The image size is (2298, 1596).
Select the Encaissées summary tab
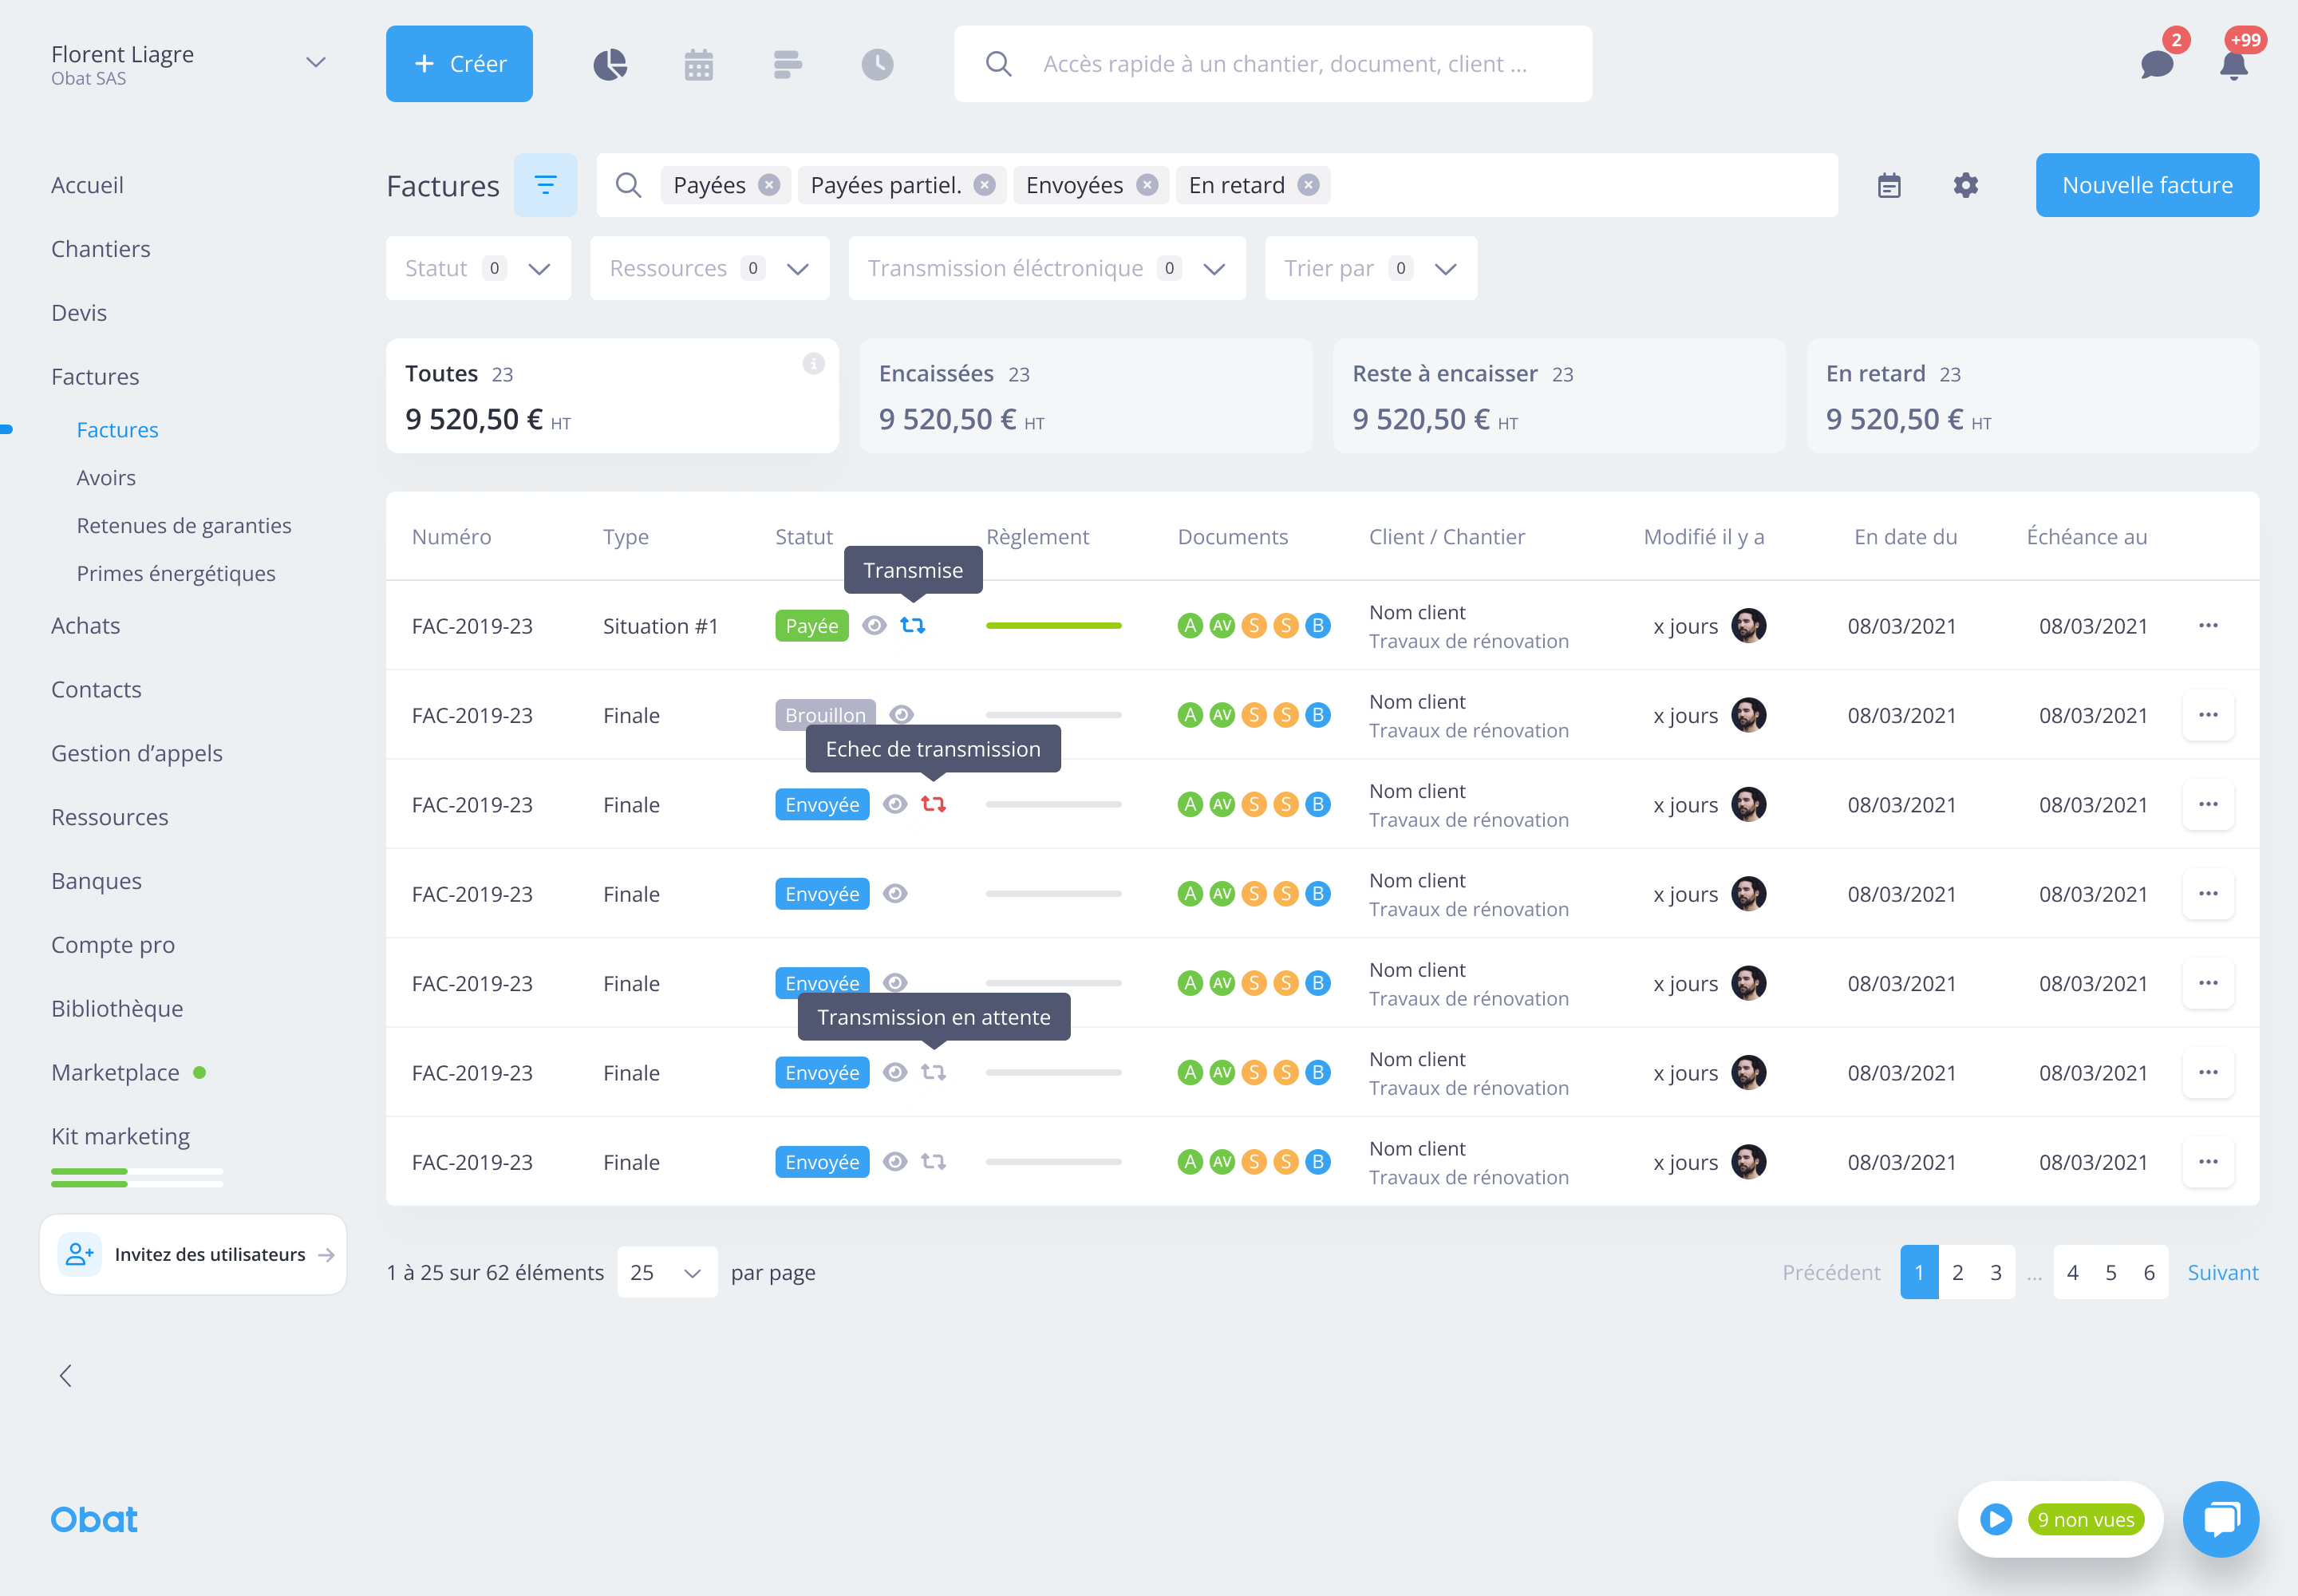[1085, 396]
